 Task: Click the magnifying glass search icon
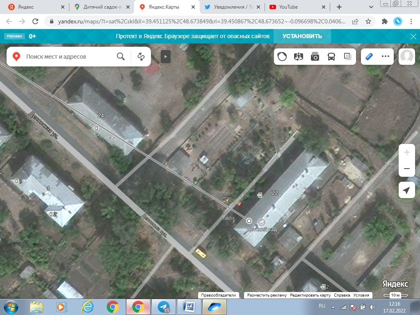(x=121, y=57)
